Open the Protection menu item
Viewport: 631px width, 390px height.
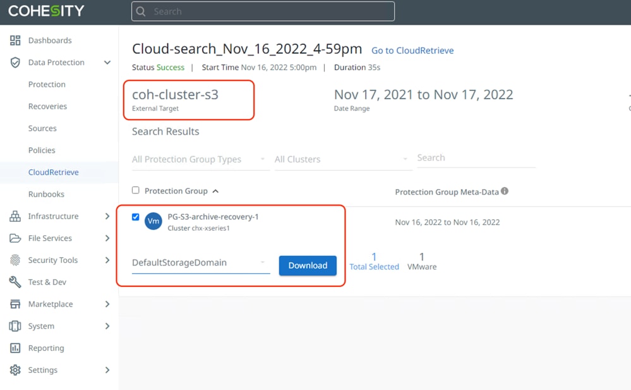coord(47,84)
